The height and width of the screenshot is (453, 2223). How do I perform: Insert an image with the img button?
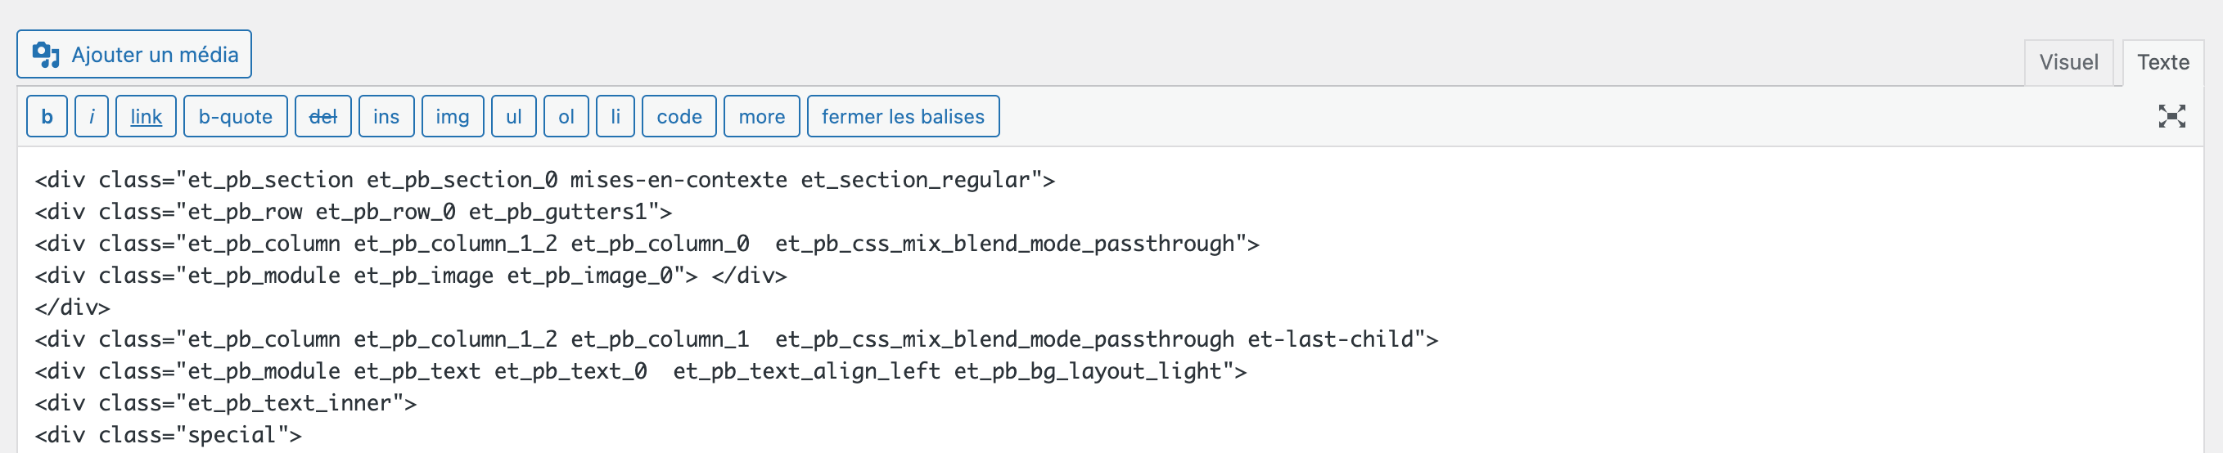(x=452, y=116)
